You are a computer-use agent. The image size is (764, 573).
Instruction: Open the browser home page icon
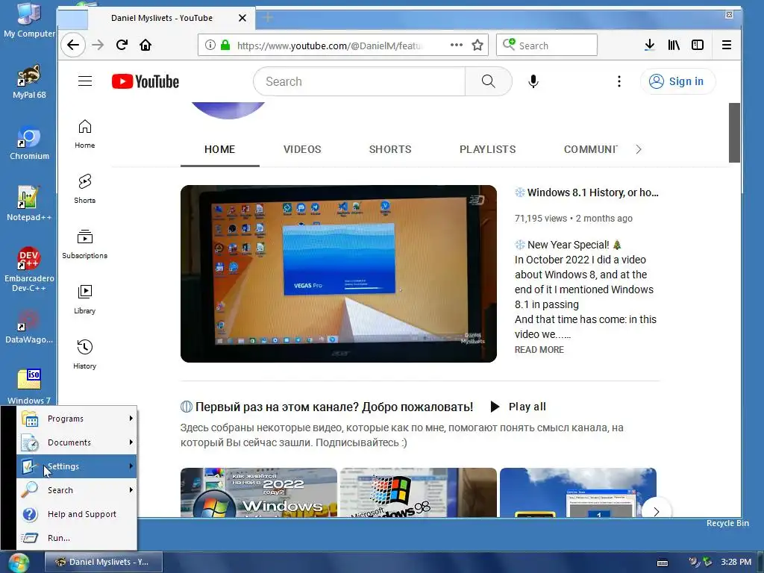[x=145, y=46]
